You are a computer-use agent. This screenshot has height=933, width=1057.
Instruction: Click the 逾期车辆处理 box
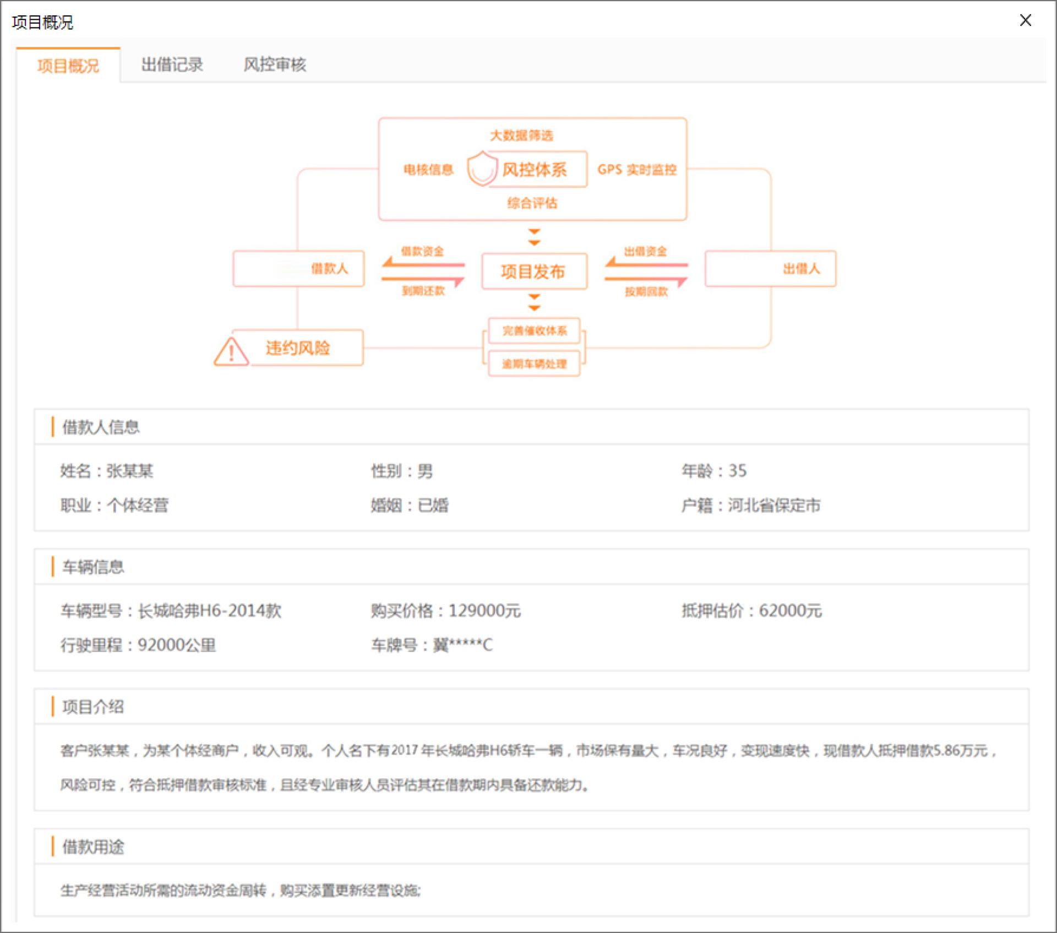click(x=534, y=364)
